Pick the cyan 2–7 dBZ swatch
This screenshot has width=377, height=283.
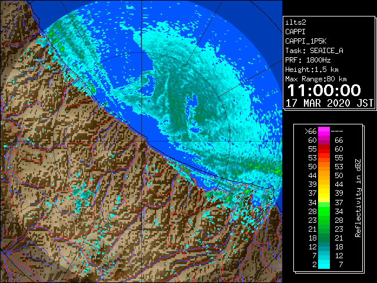pyautogui.click(x=324, y=264)
